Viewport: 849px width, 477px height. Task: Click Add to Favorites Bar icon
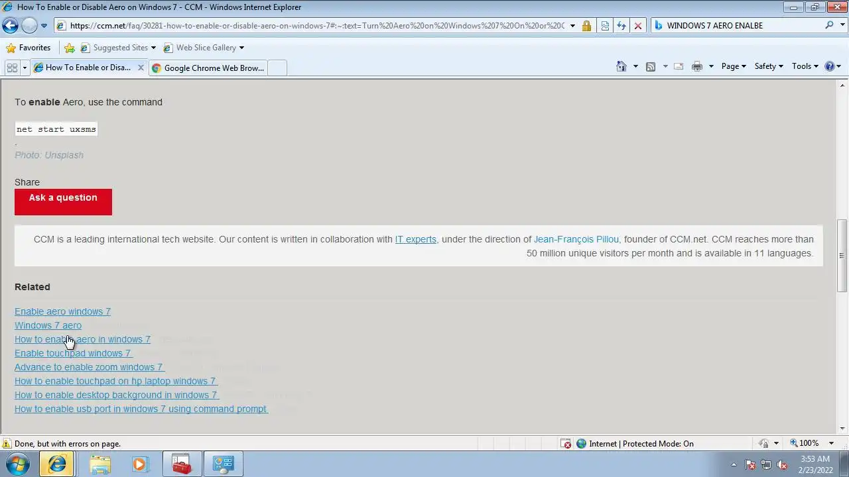click(x=70, y=48)
